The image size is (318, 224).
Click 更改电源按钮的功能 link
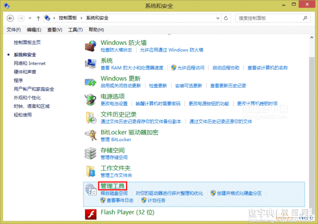(x=209, y=104)
